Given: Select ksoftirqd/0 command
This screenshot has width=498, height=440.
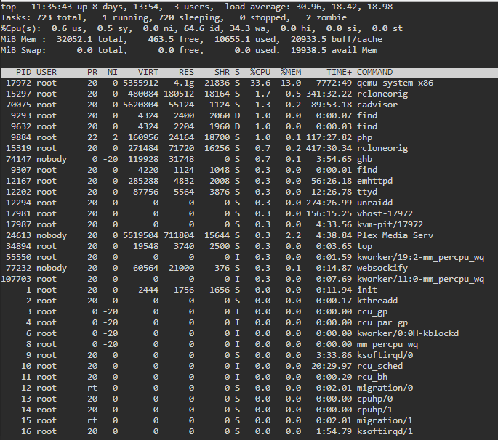Looking at the screenshot, I should (385, 355).
